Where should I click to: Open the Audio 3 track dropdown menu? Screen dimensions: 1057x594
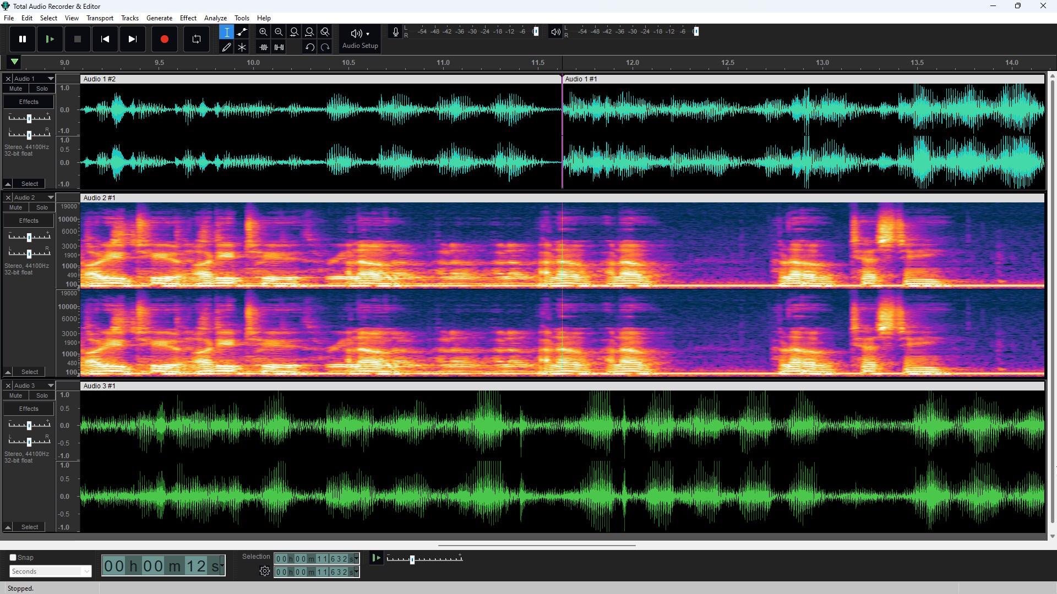tap(49, 386)
